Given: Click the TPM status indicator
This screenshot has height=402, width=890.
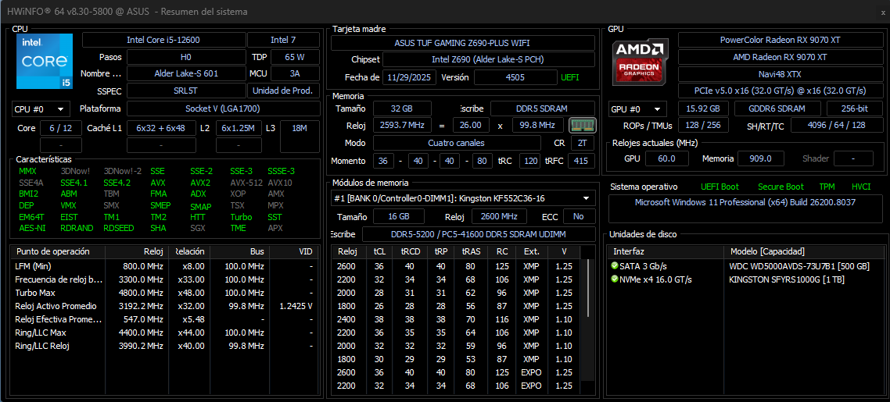Looking at the screenshot, I should tap(827, 187).
